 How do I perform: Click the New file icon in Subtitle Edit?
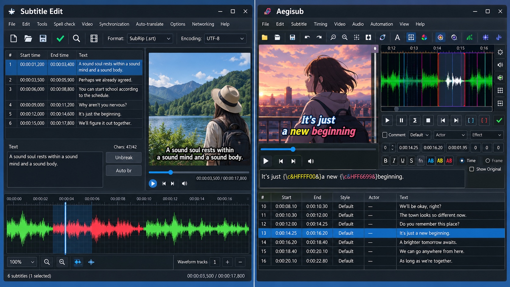pos(13,38)
